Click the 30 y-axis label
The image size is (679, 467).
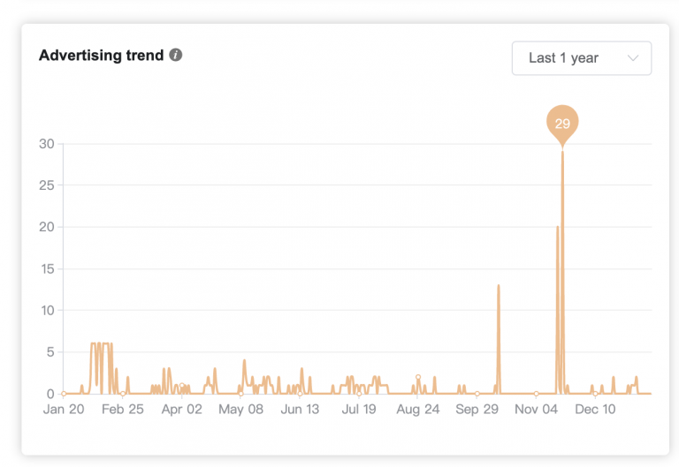47,144
